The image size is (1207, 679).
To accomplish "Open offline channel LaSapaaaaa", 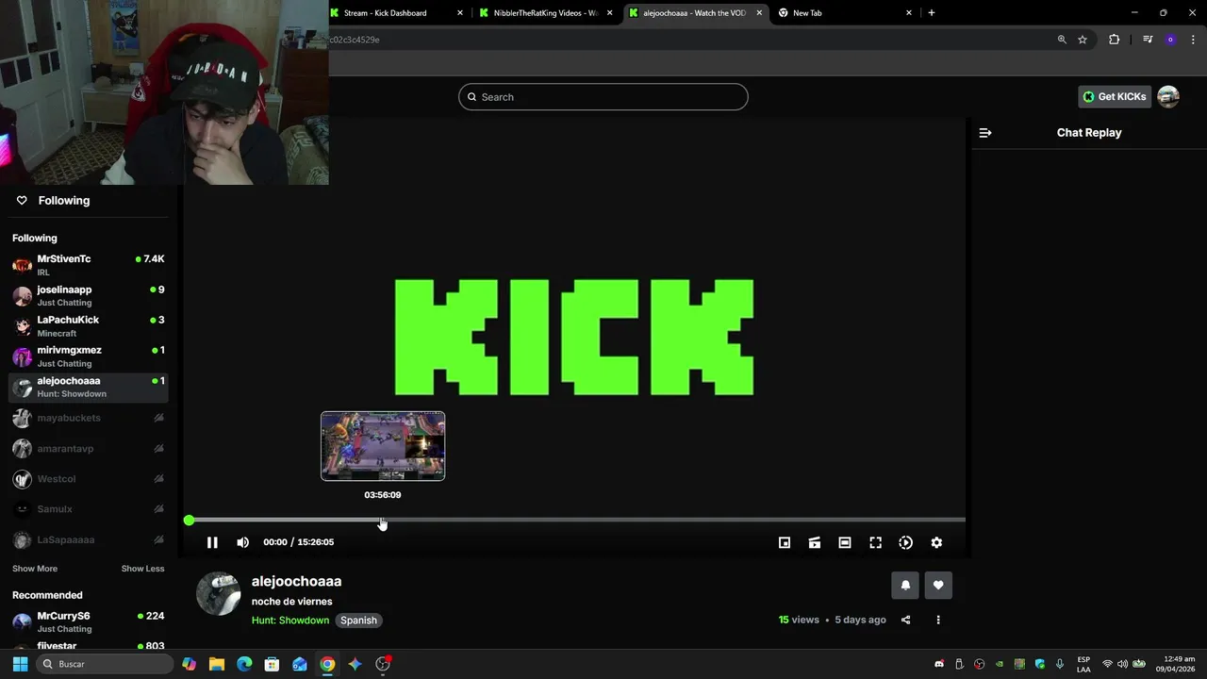I will pyautogui.click(x=89, y=539).
